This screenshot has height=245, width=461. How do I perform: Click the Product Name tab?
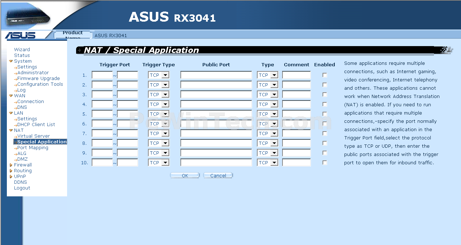click(73, 35)
